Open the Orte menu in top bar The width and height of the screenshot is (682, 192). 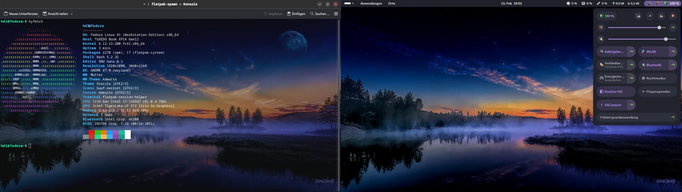tap(391, 4)
